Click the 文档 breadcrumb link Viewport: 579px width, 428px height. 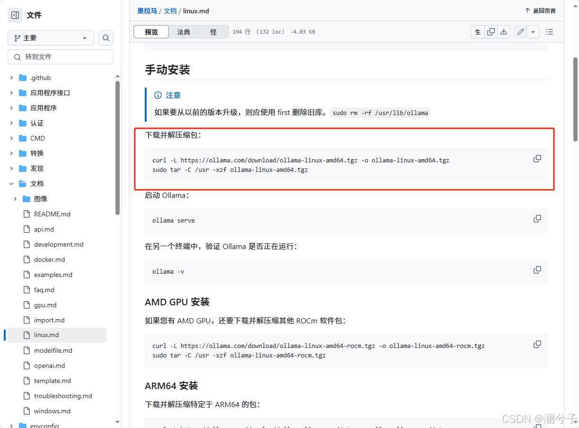click(170, 11)
